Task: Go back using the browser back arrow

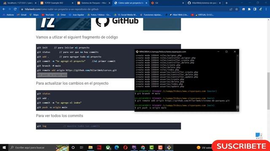Action: (x=4, y=9)
